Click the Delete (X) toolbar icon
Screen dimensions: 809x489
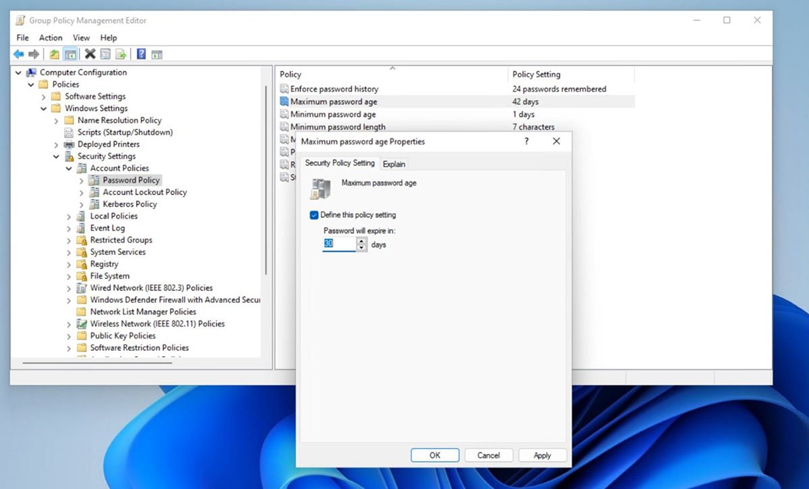tap(91, 54)
